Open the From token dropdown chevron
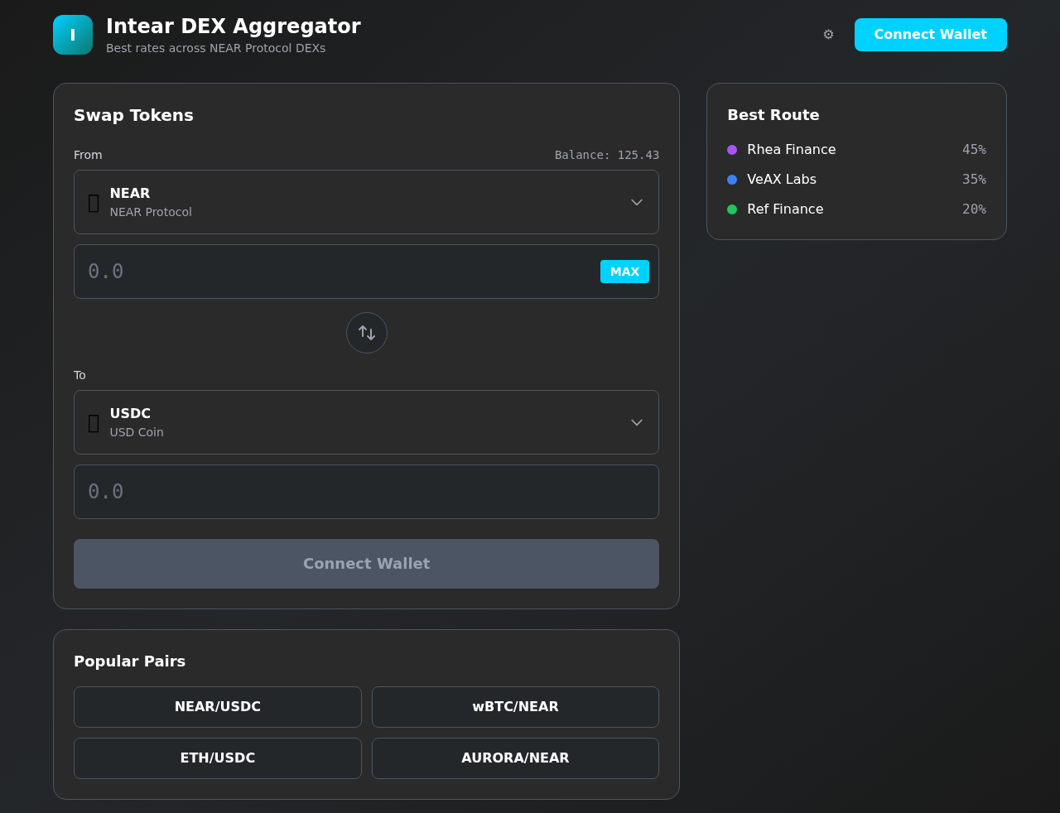 [x=636, y=202]
